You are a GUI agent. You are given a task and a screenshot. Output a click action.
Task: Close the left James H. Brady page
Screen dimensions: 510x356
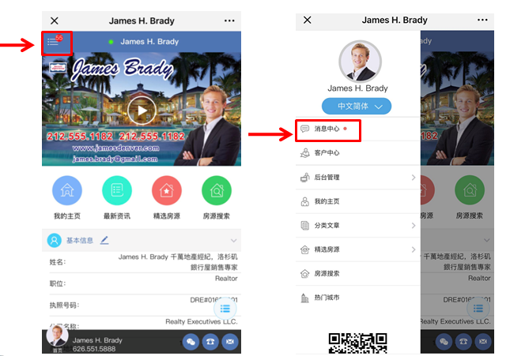tap(55, 21)
